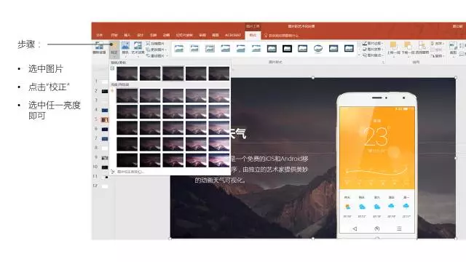Choose the first Sharpen/Soften preset thumbnail
The height and width of the screenshot is (262, 466).
click(127, 74)
